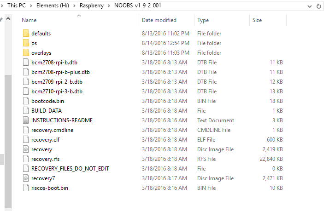Select the recovery disc image icon
This screenshot has height=211, width=329.
pyautogui.click(x=26, y=149)
